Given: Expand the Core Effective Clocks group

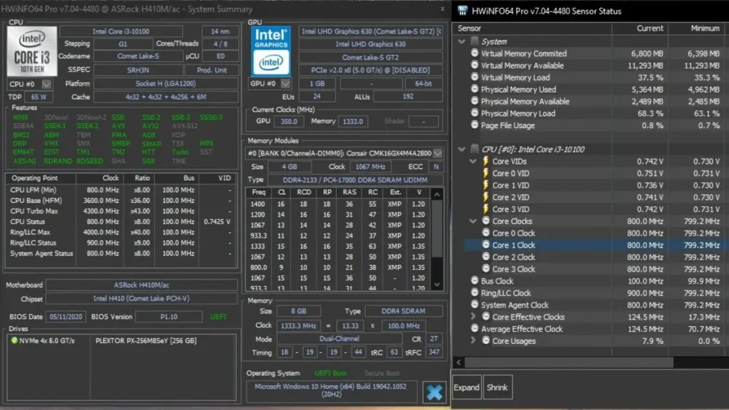Looking at the screenshot, I should (474, 317).
